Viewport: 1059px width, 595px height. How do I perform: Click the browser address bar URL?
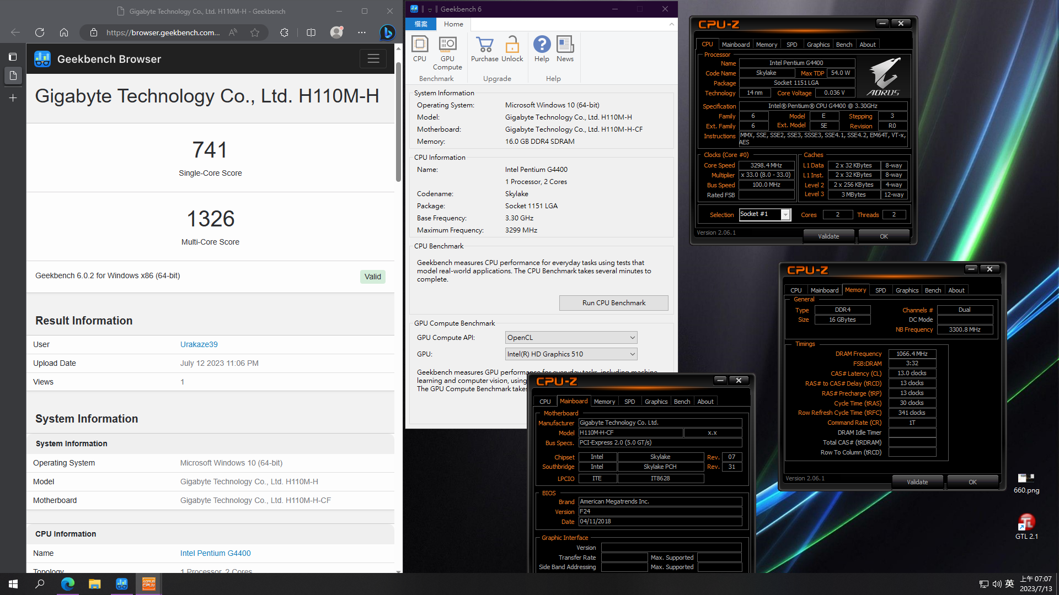[x=163, y=33]
